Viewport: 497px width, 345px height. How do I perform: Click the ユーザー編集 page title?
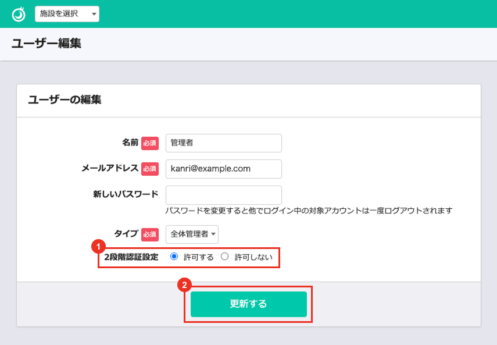click(46, 44)
